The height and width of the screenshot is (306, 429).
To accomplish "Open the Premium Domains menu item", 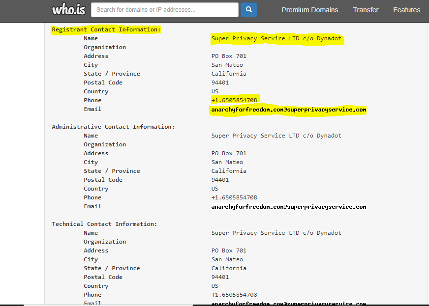I will pos(310,10).
